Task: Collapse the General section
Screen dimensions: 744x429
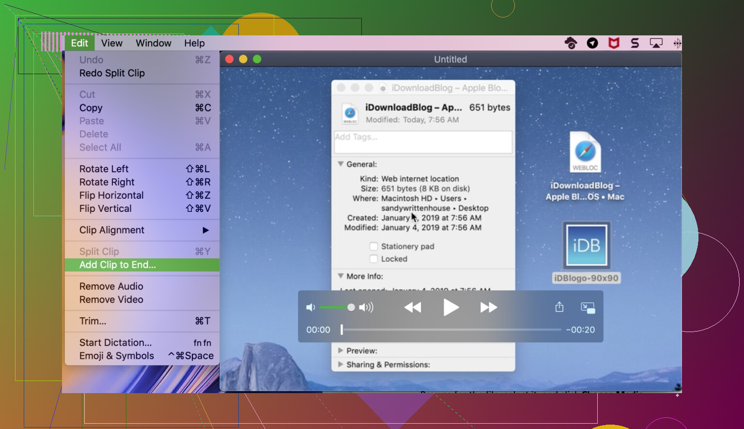Action: 341,164
